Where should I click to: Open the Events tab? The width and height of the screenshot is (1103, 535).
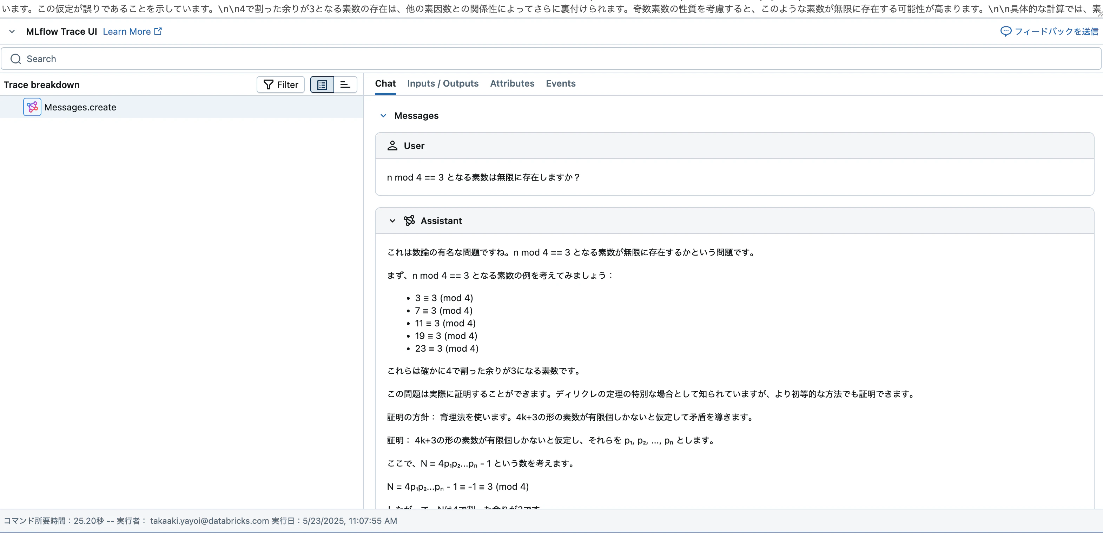[561, 84]
